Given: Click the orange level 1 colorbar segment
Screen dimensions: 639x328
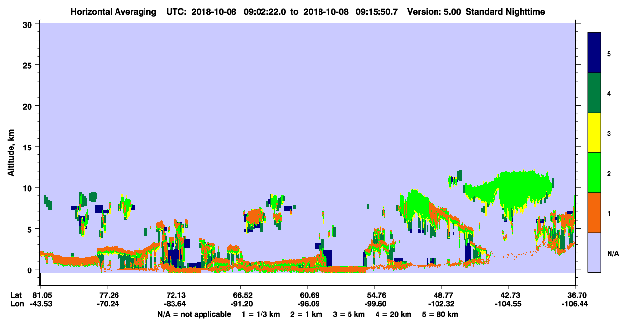Looking at the screenshot, I should (594, 212).
